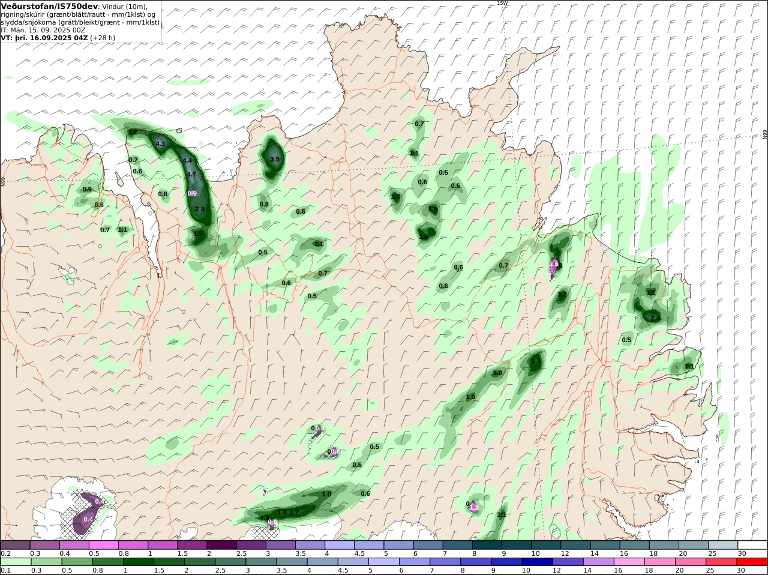Select the pale lilac swatch above the 4 snow label
The height and width of the screenshot is (575, 768).
click(340, 545)
